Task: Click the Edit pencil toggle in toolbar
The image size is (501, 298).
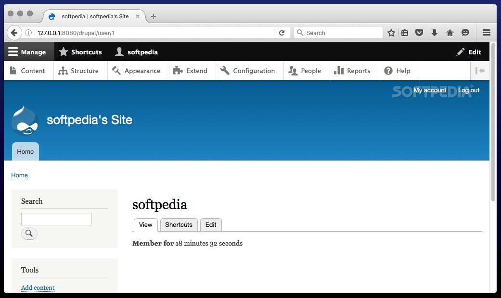Action: 469,52
